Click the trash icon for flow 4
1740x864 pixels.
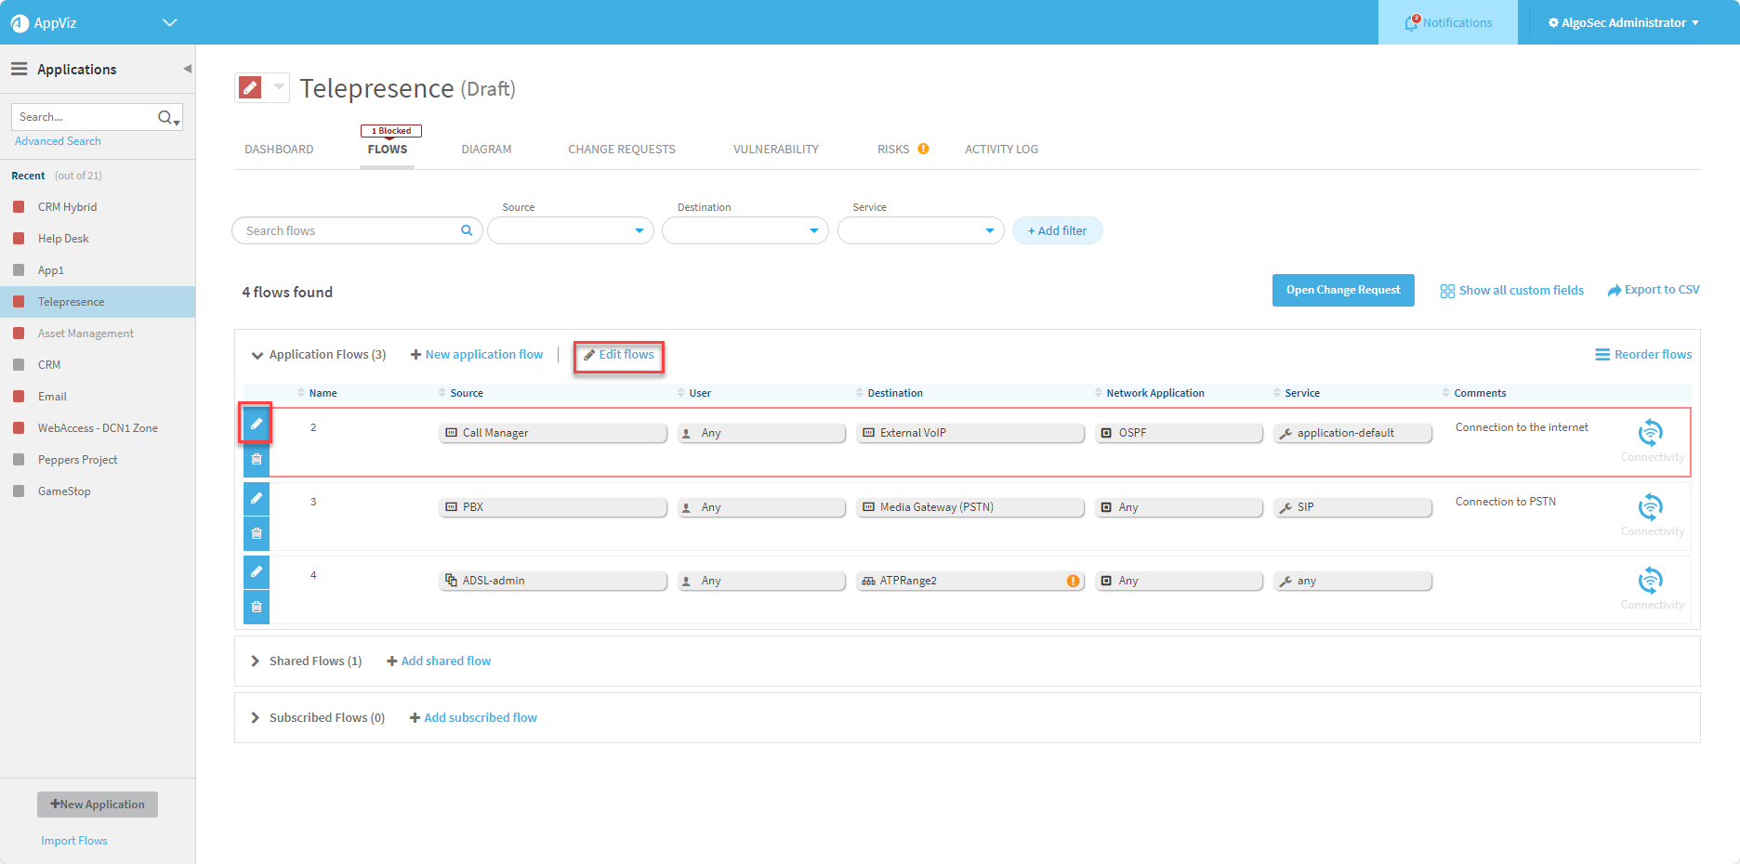click(x=257, y=607)
